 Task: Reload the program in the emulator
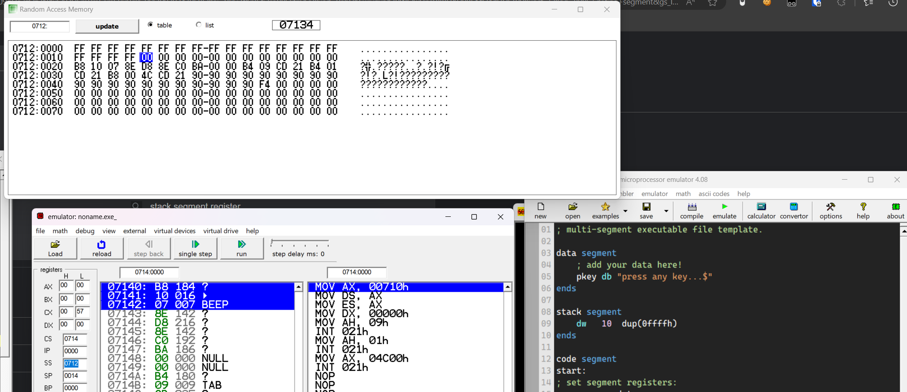102,248
